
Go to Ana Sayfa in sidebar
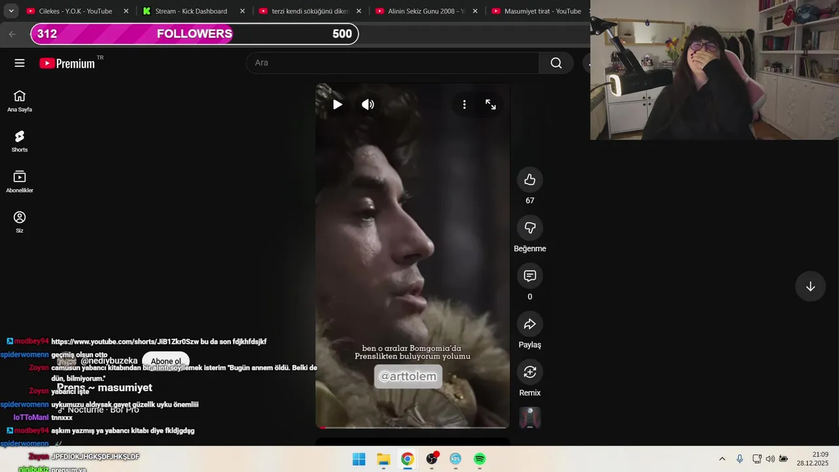coord(20,101)
